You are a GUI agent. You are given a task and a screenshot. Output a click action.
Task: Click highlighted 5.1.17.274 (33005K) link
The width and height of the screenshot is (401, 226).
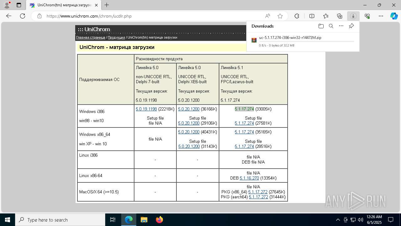(x=244, y=109)
